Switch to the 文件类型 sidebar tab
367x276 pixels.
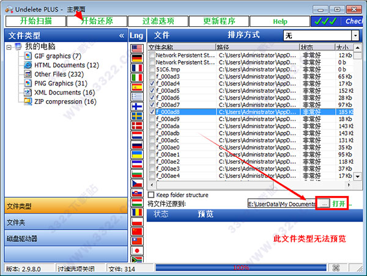tap(66, 206)
